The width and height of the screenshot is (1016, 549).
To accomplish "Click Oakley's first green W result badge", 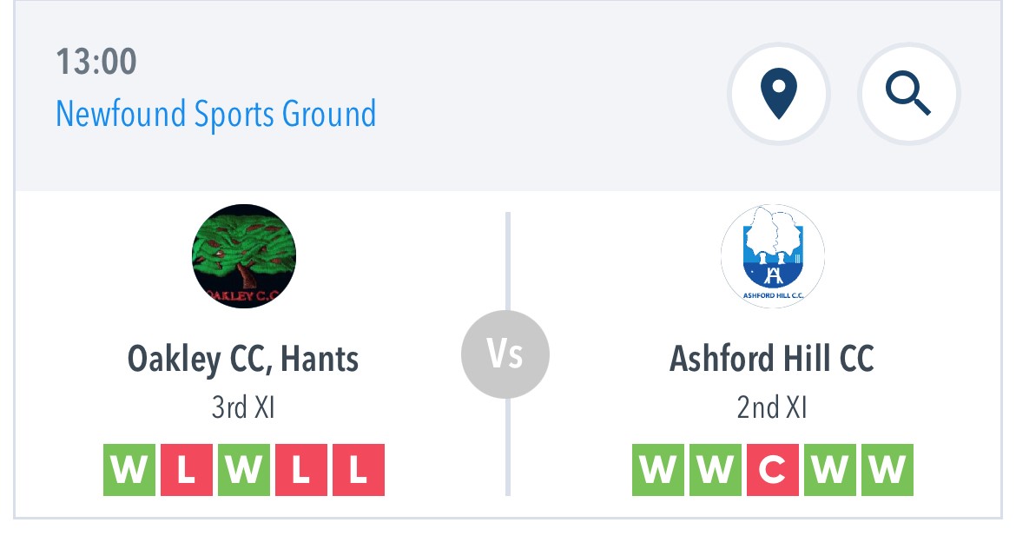I will point(129,470).
